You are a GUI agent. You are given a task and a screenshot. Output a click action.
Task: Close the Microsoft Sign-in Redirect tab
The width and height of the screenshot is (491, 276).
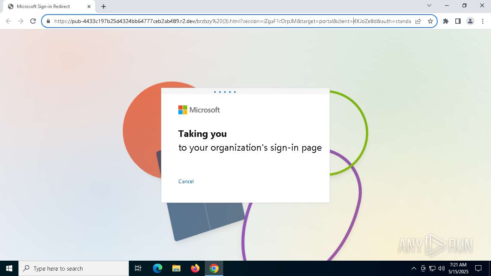tap(89, 7)
